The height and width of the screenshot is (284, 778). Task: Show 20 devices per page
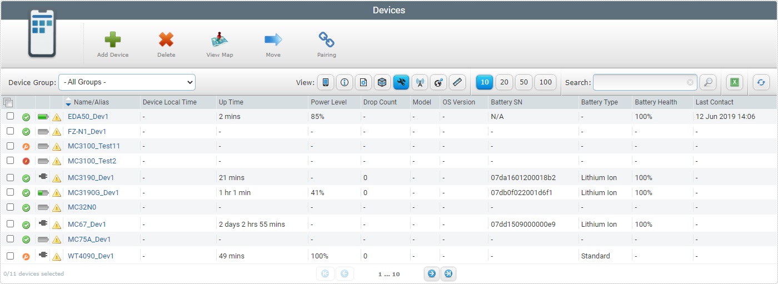tap(504, 82)
